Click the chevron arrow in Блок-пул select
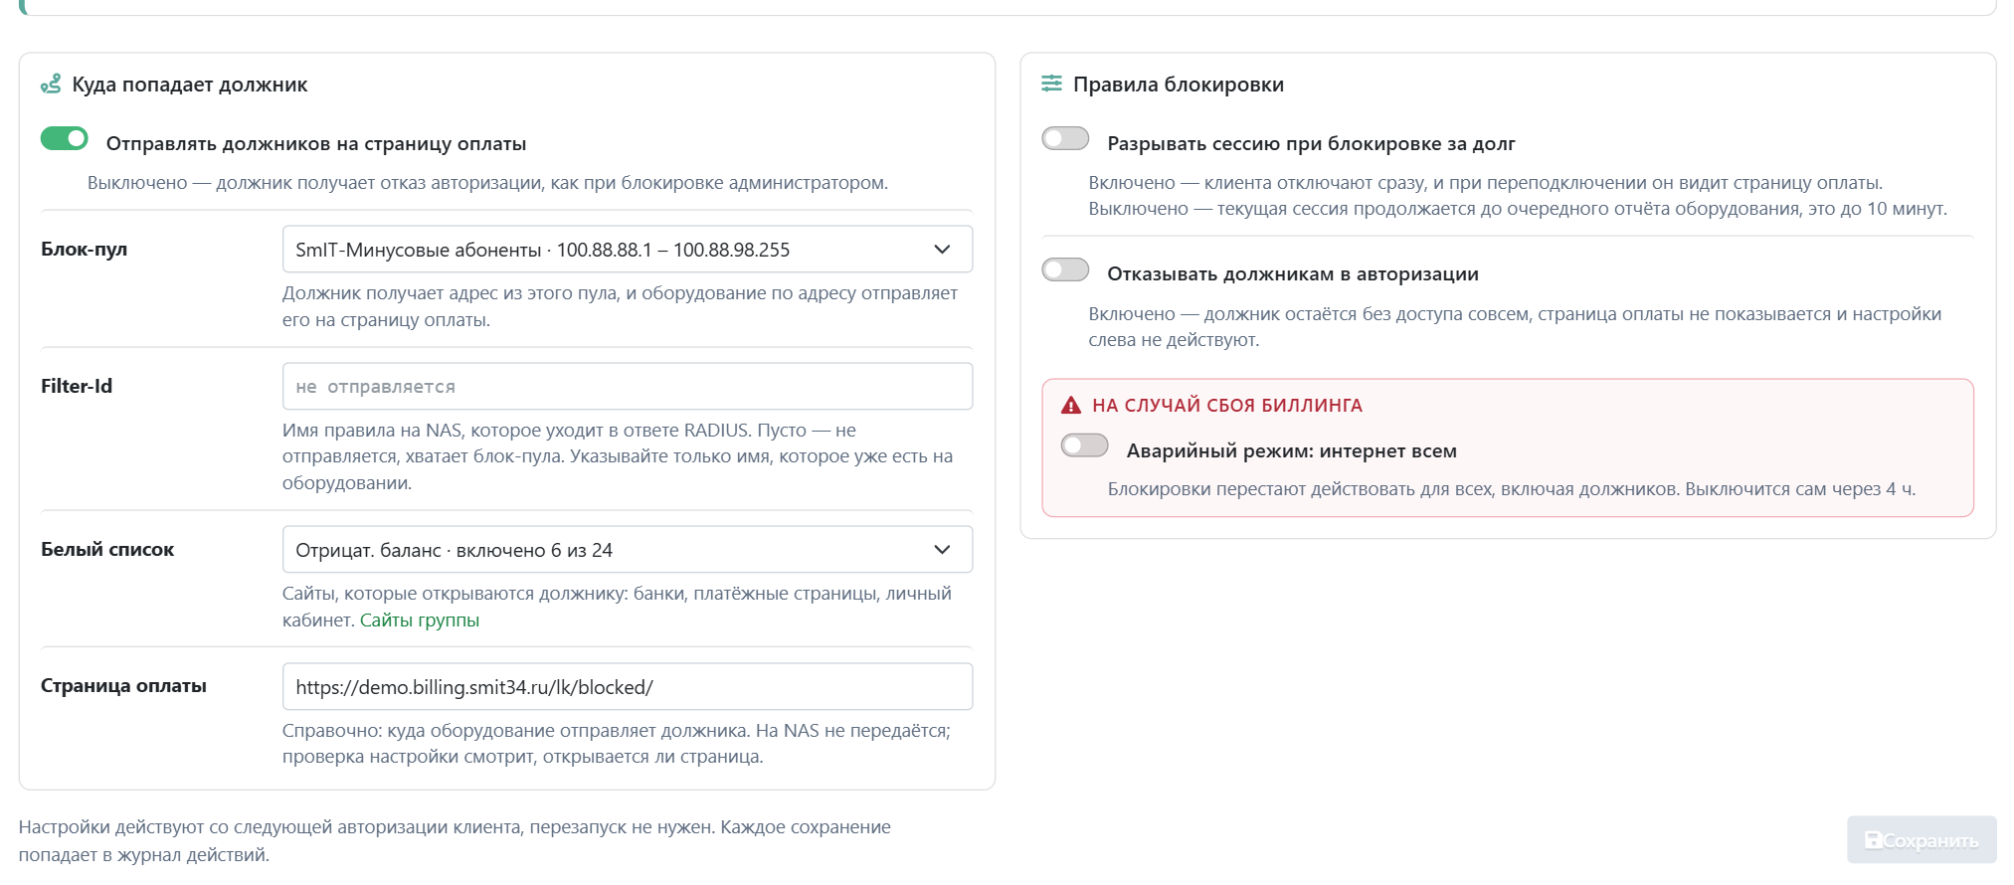The image size is (2014, 885). pyautogui.click(x=942, y=250)
